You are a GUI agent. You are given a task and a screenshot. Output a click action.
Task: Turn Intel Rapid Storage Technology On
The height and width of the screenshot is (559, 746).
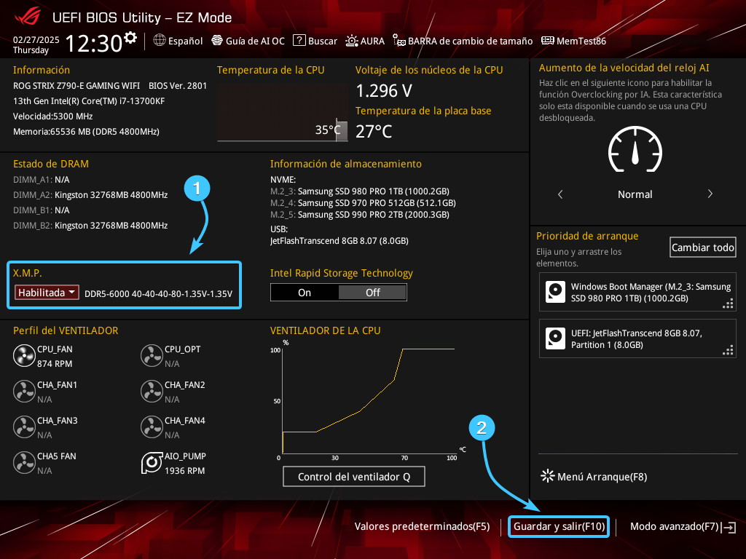click(x=305, y=293)
